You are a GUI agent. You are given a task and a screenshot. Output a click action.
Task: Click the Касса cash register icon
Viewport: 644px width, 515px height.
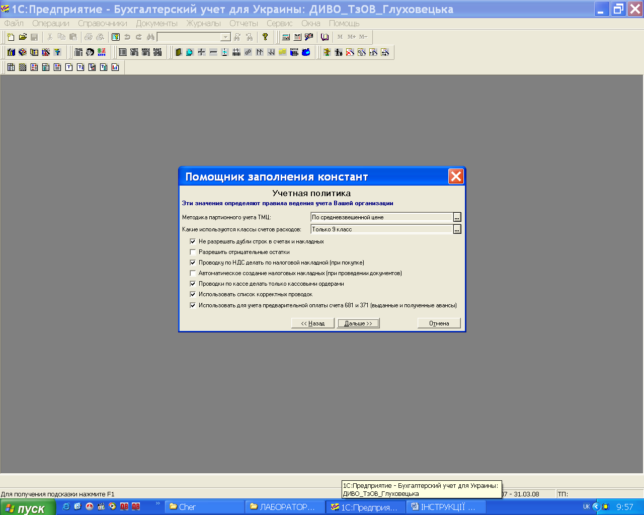[294, 52]
